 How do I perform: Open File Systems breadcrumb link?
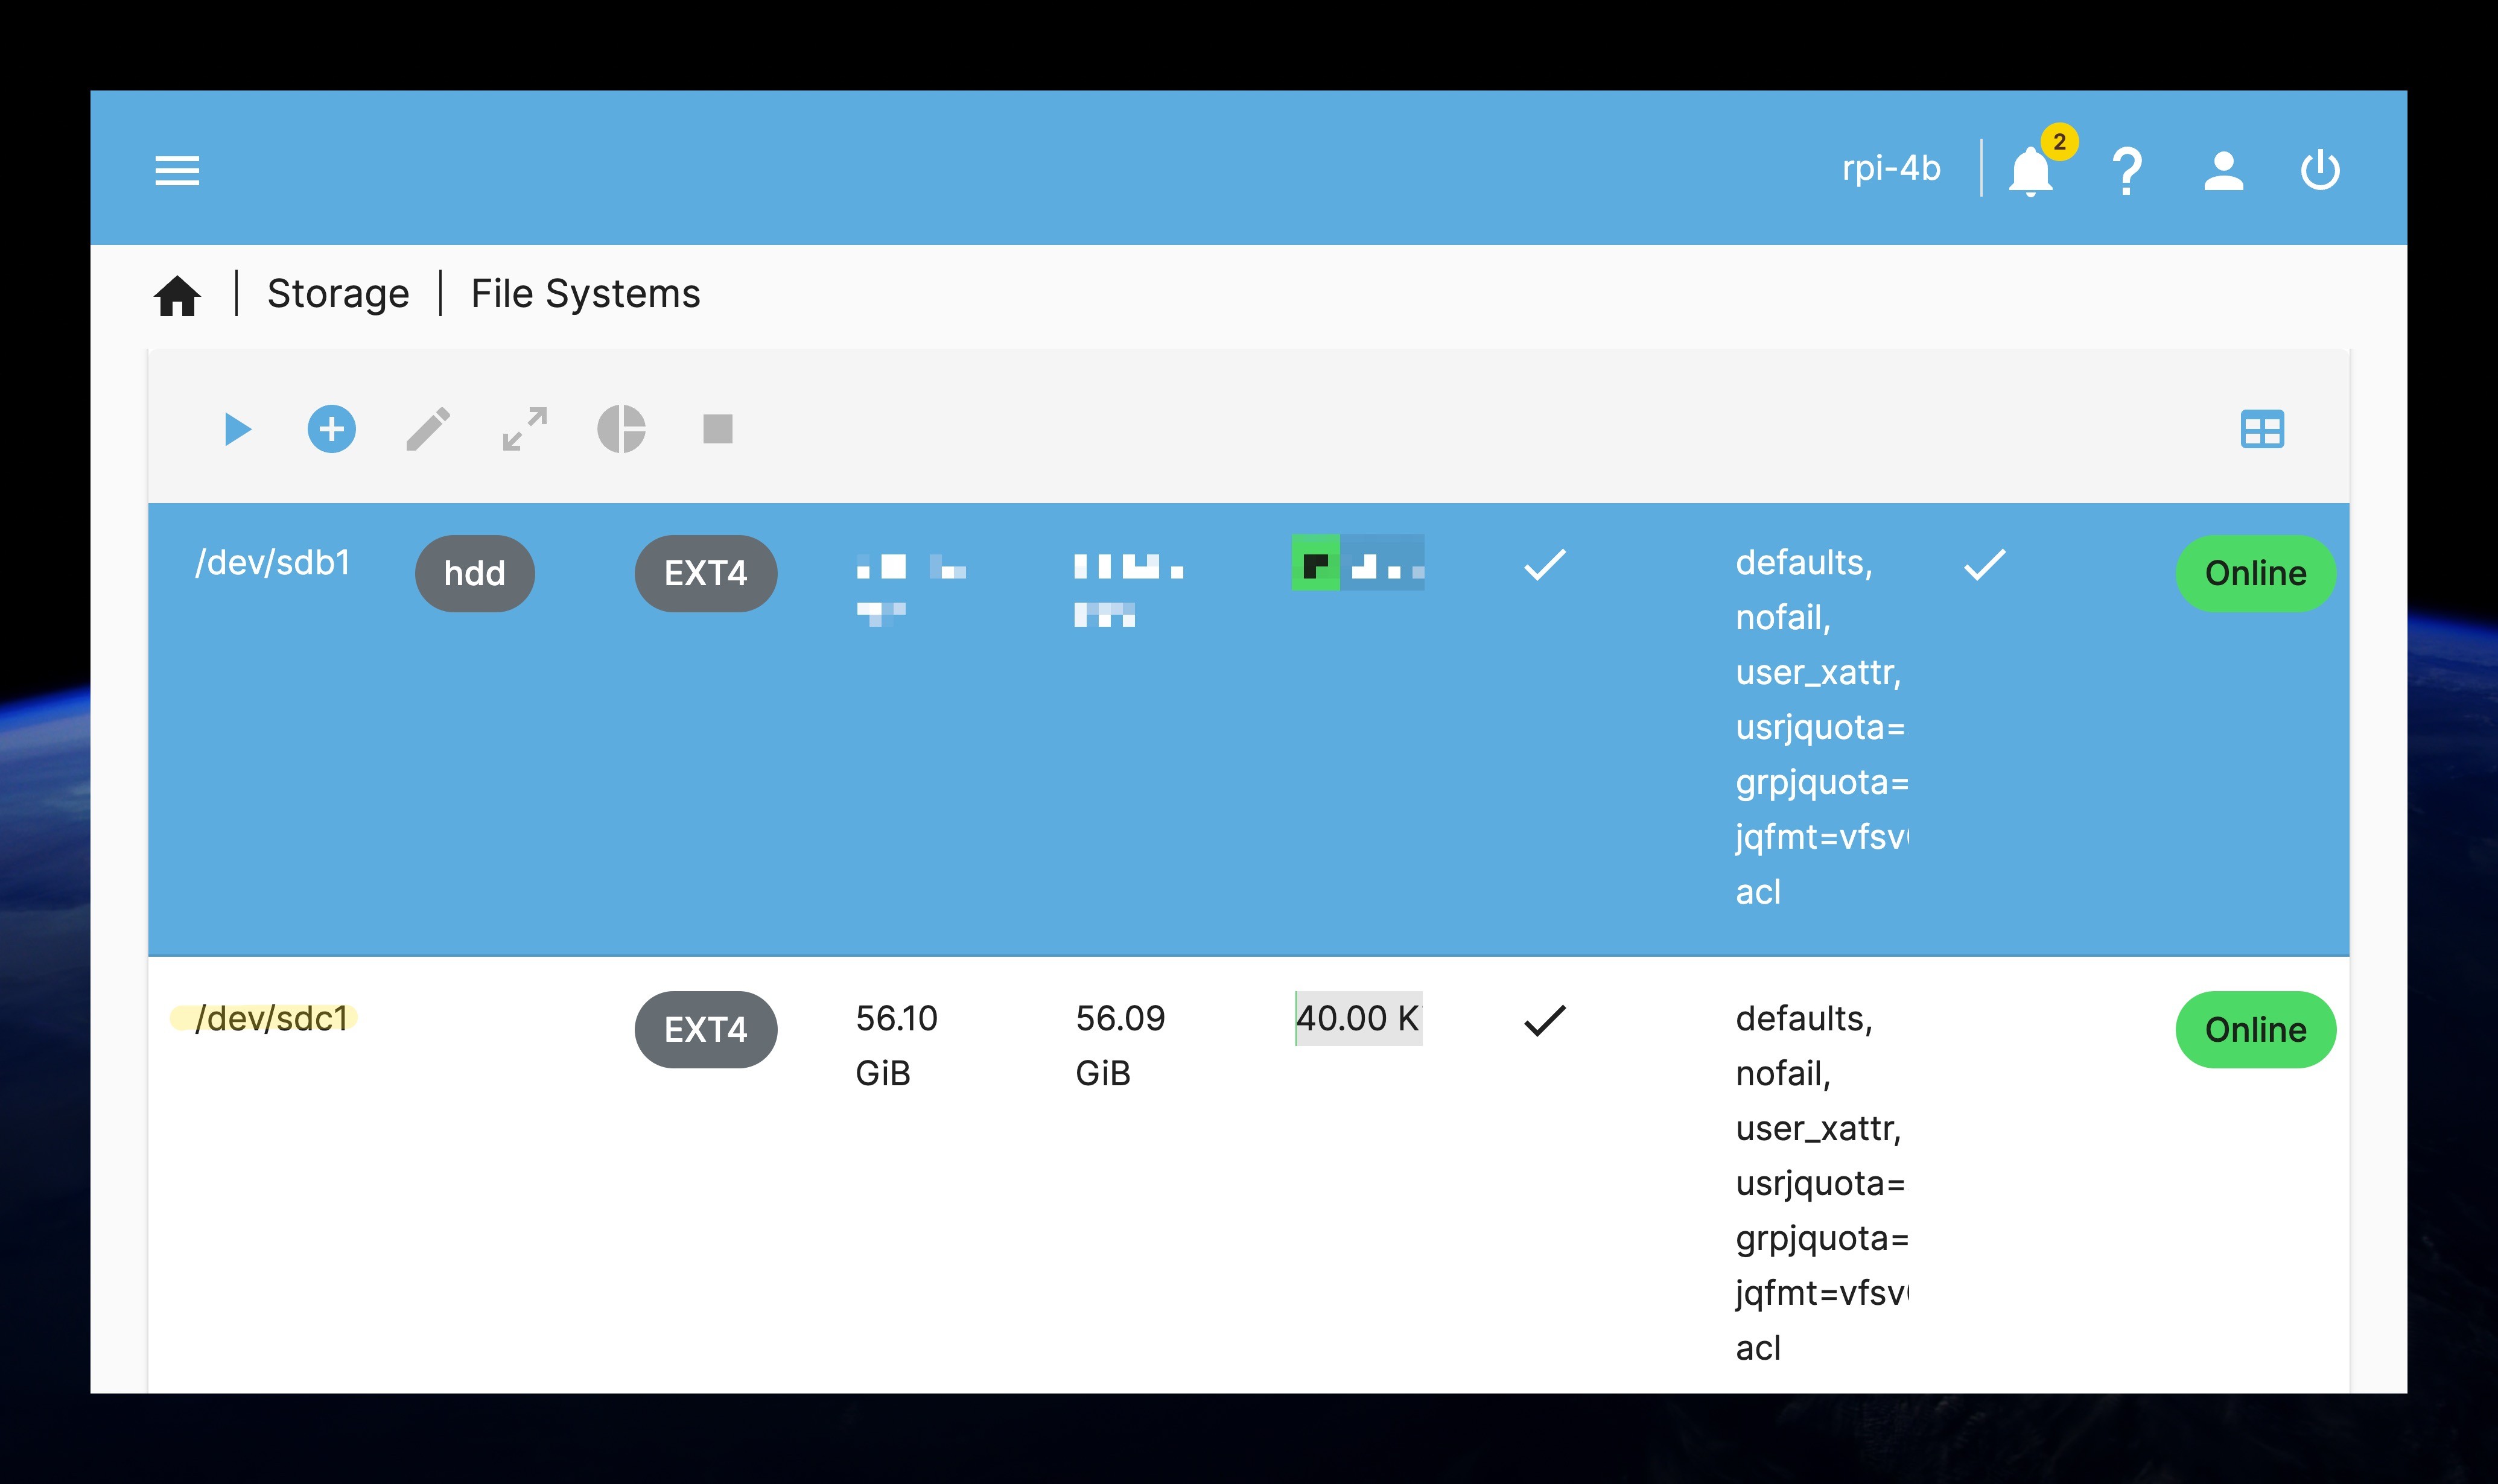click(x=585, y=294)
